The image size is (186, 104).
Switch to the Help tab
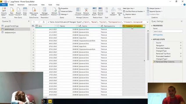coord(58,5)
